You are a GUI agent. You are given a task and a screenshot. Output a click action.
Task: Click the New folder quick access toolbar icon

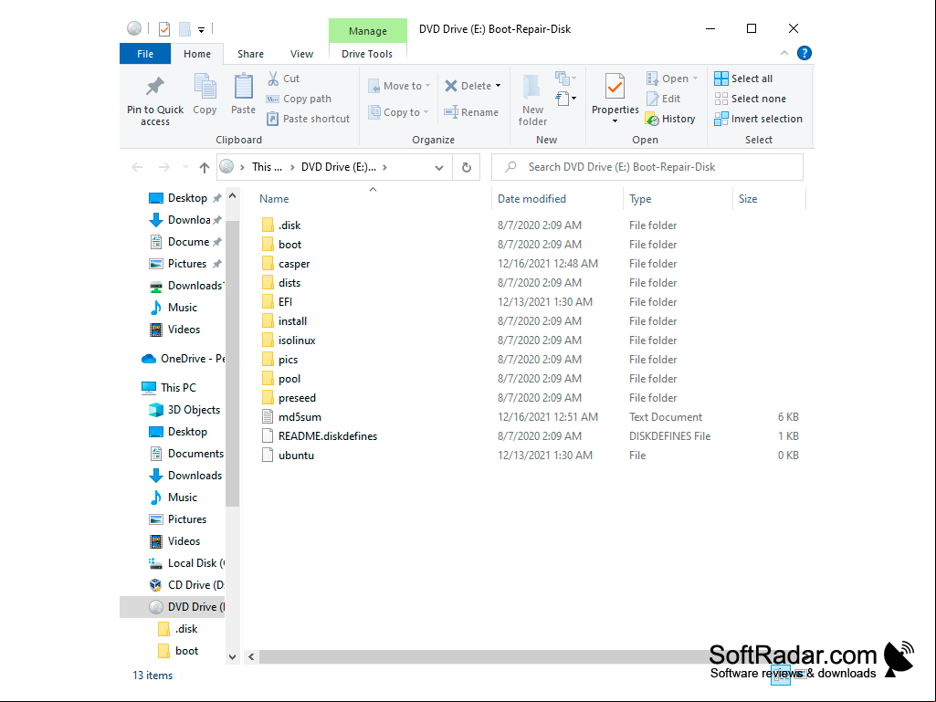(x=184, y=28)
